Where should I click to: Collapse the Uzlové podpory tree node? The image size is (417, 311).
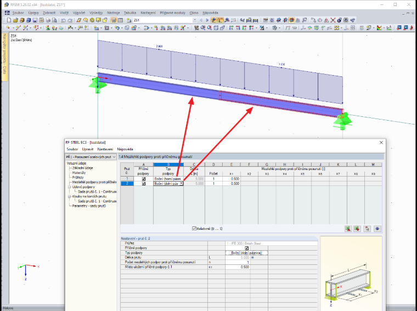(x=70, y=187)
